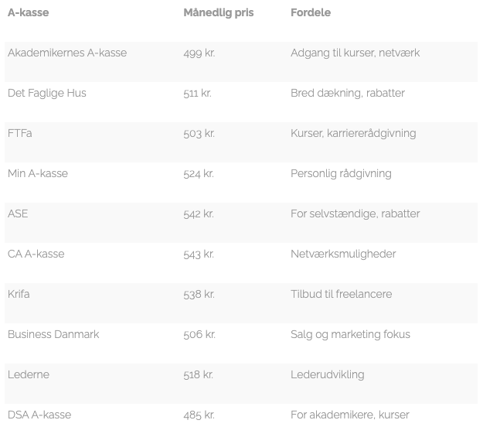Click the CA A-kasse entry

[x=36, y=254]
